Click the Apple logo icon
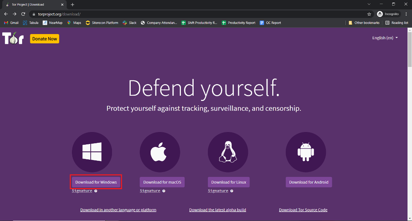The width and height of the screenshot is (412, 221). coord(160,152)
